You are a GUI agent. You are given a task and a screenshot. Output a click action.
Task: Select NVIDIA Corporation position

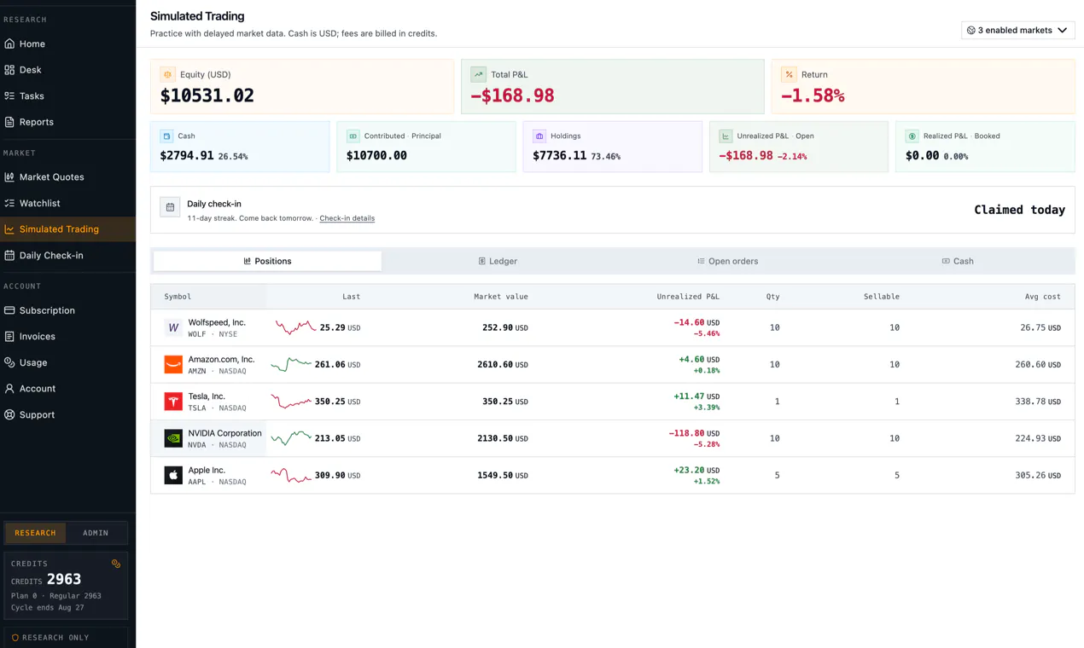(x=224, y=433)
